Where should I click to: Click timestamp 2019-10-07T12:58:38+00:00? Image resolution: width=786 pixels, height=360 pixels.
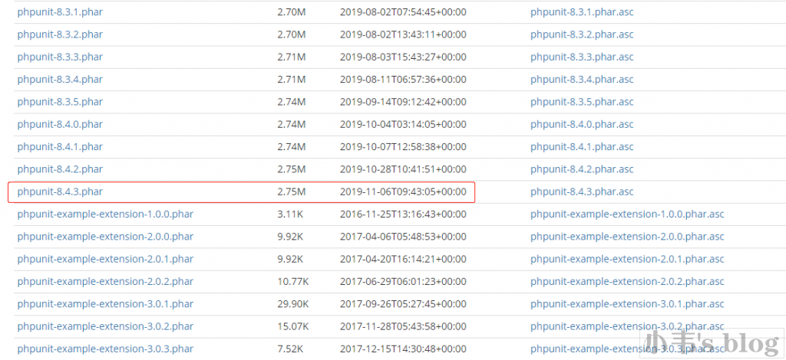[403, 147]
